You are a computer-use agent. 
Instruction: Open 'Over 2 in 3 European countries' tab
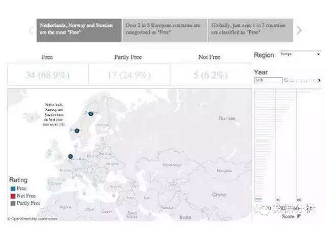(165, 30)
